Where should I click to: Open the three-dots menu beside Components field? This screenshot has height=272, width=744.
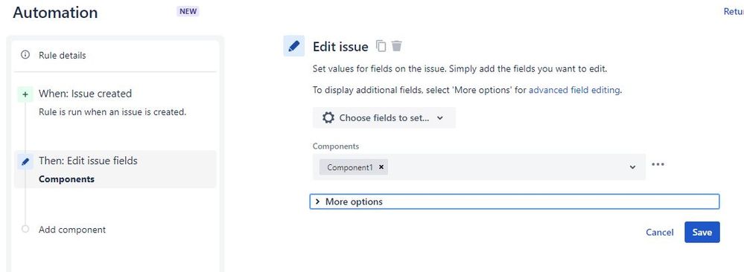click(x=658, y=164)
